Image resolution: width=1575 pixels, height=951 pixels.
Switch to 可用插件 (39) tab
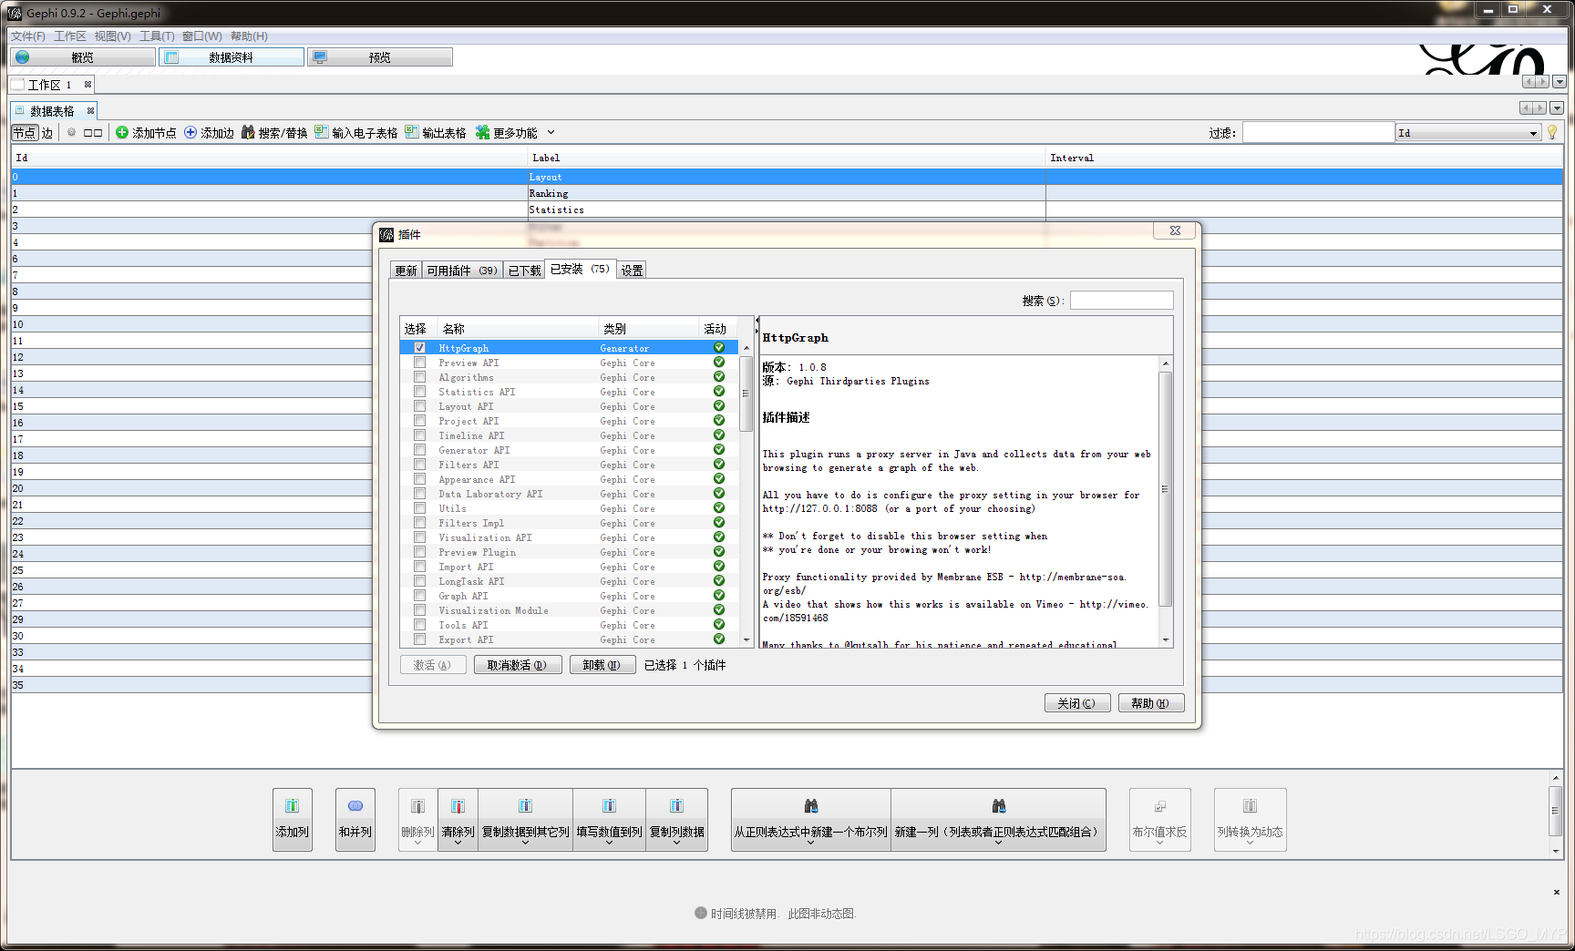point(462,271)
